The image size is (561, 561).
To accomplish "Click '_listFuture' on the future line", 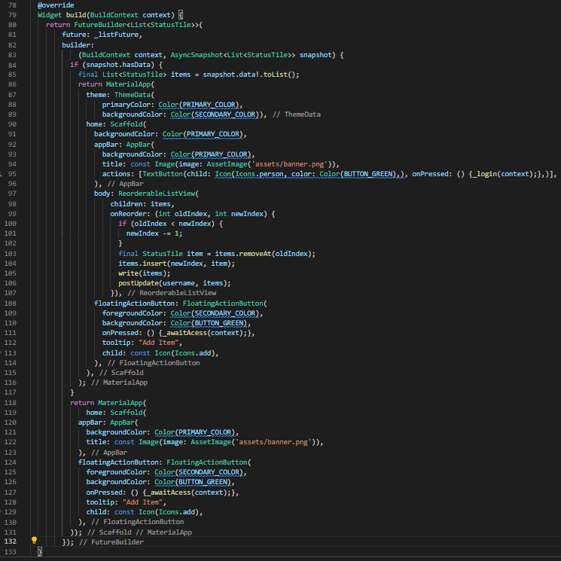I will 116,35.
